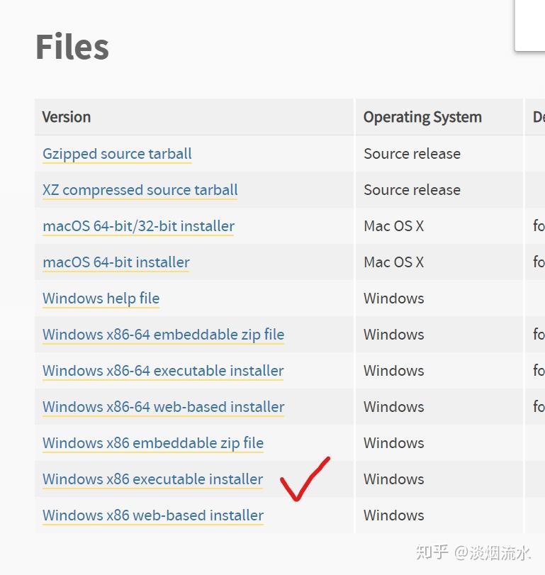This screenshot has height=575, width=545.
Task: Click Windows x86-64 executable installer link
Action: pos(163,371)
